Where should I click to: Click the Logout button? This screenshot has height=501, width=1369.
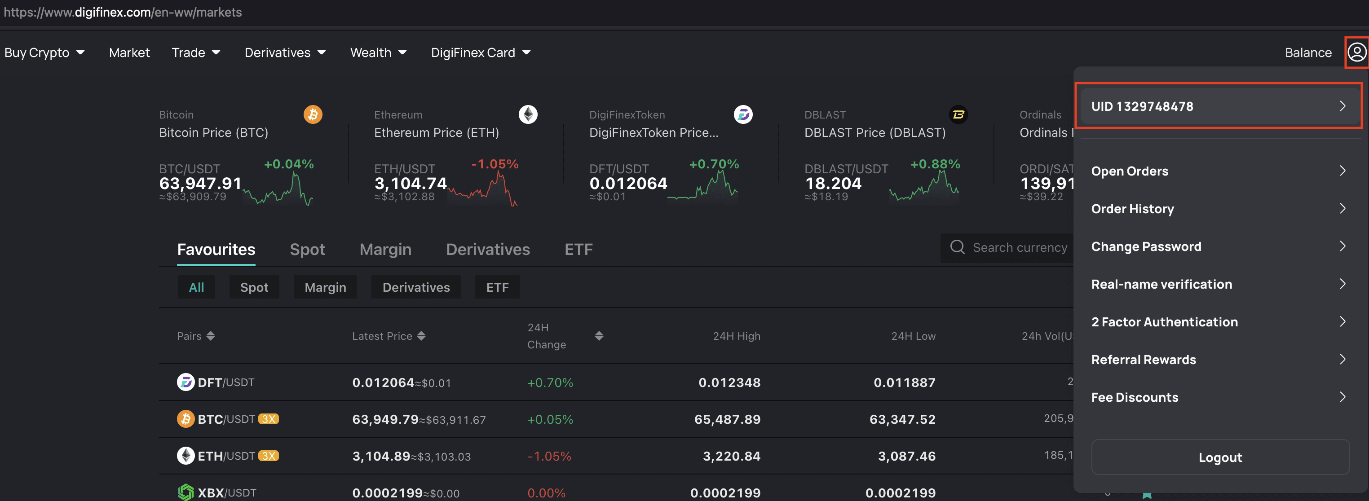[x=1220, y=457]
